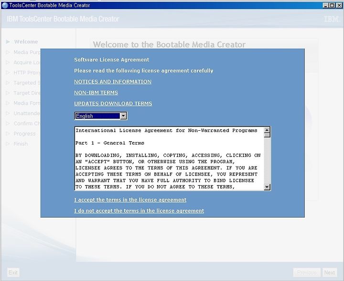Accept the terms in the license agreement

130,200
